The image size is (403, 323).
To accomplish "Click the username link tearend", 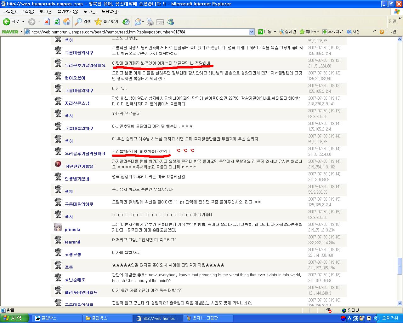I will [x=72, y=242].
